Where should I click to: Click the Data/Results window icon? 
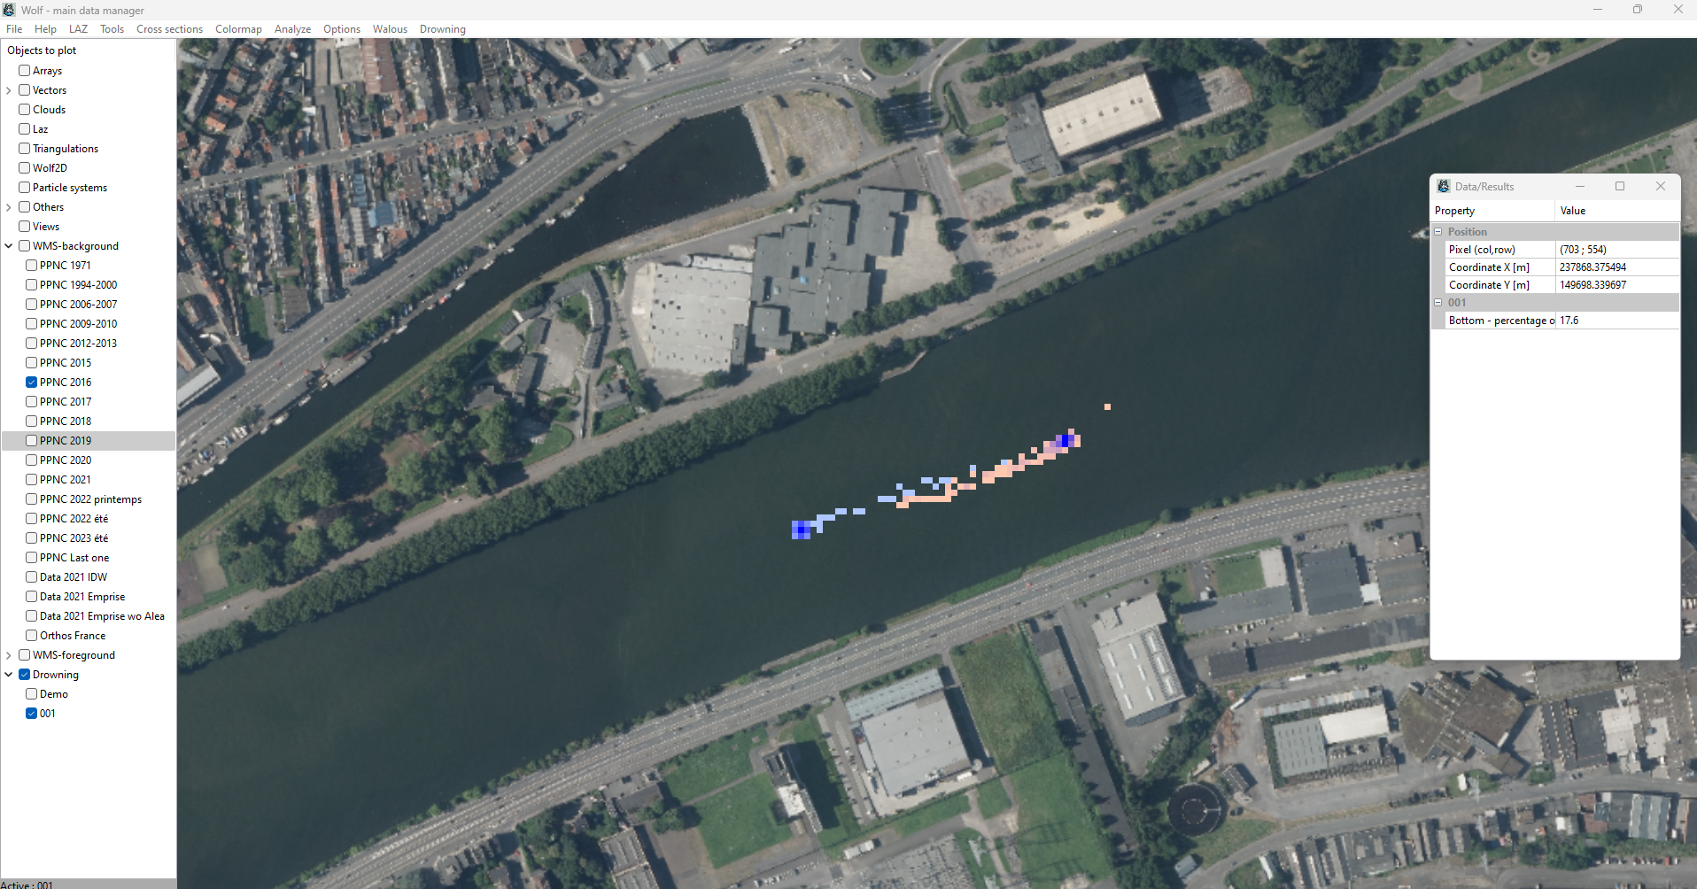point(1444,186)
